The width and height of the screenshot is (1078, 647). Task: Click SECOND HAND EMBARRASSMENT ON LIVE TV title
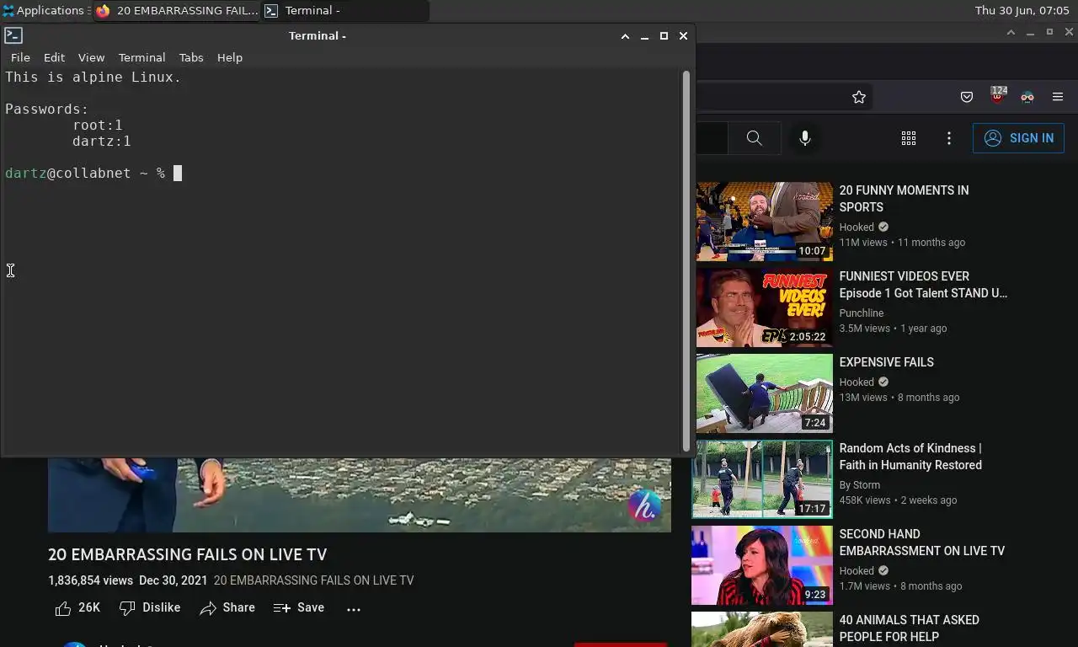click(x=921, y=543)
